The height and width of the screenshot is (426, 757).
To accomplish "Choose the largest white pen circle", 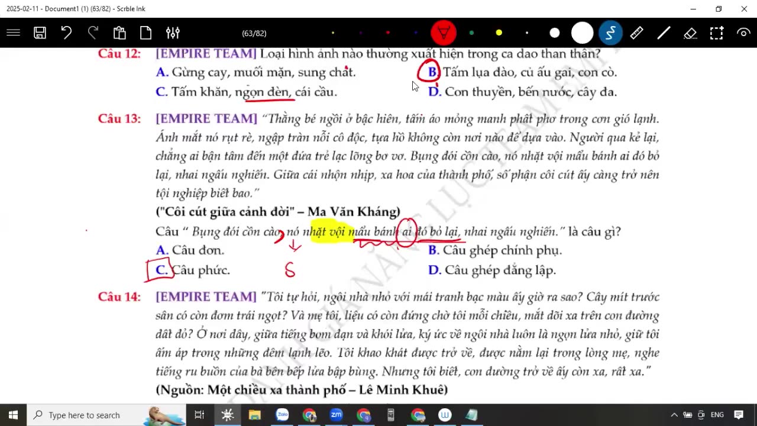I will tap(583, 33).
